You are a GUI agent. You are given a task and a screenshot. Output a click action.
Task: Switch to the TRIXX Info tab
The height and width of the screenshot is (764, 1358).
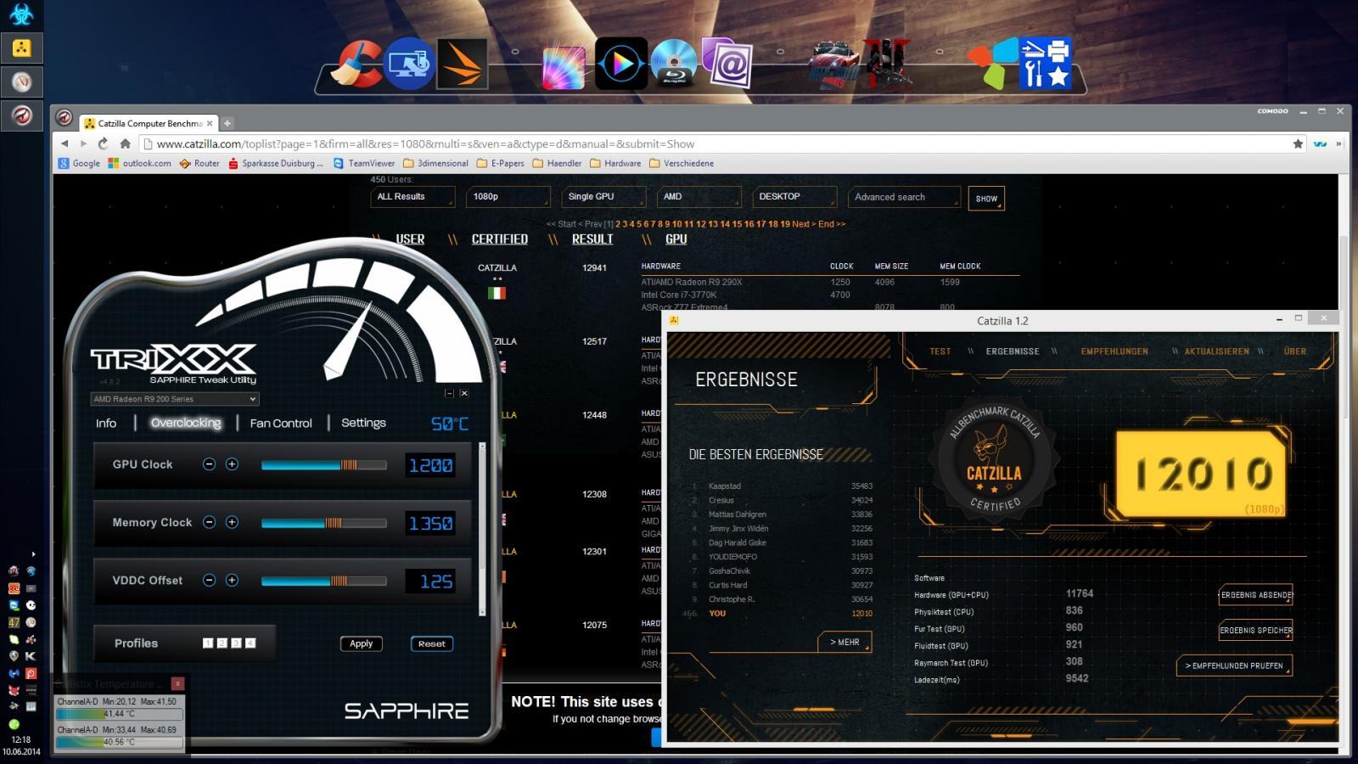pos(106,423)
